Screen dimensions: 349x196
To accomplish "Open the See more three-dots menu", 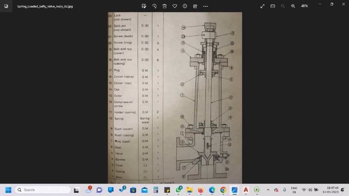I will 206,6.
